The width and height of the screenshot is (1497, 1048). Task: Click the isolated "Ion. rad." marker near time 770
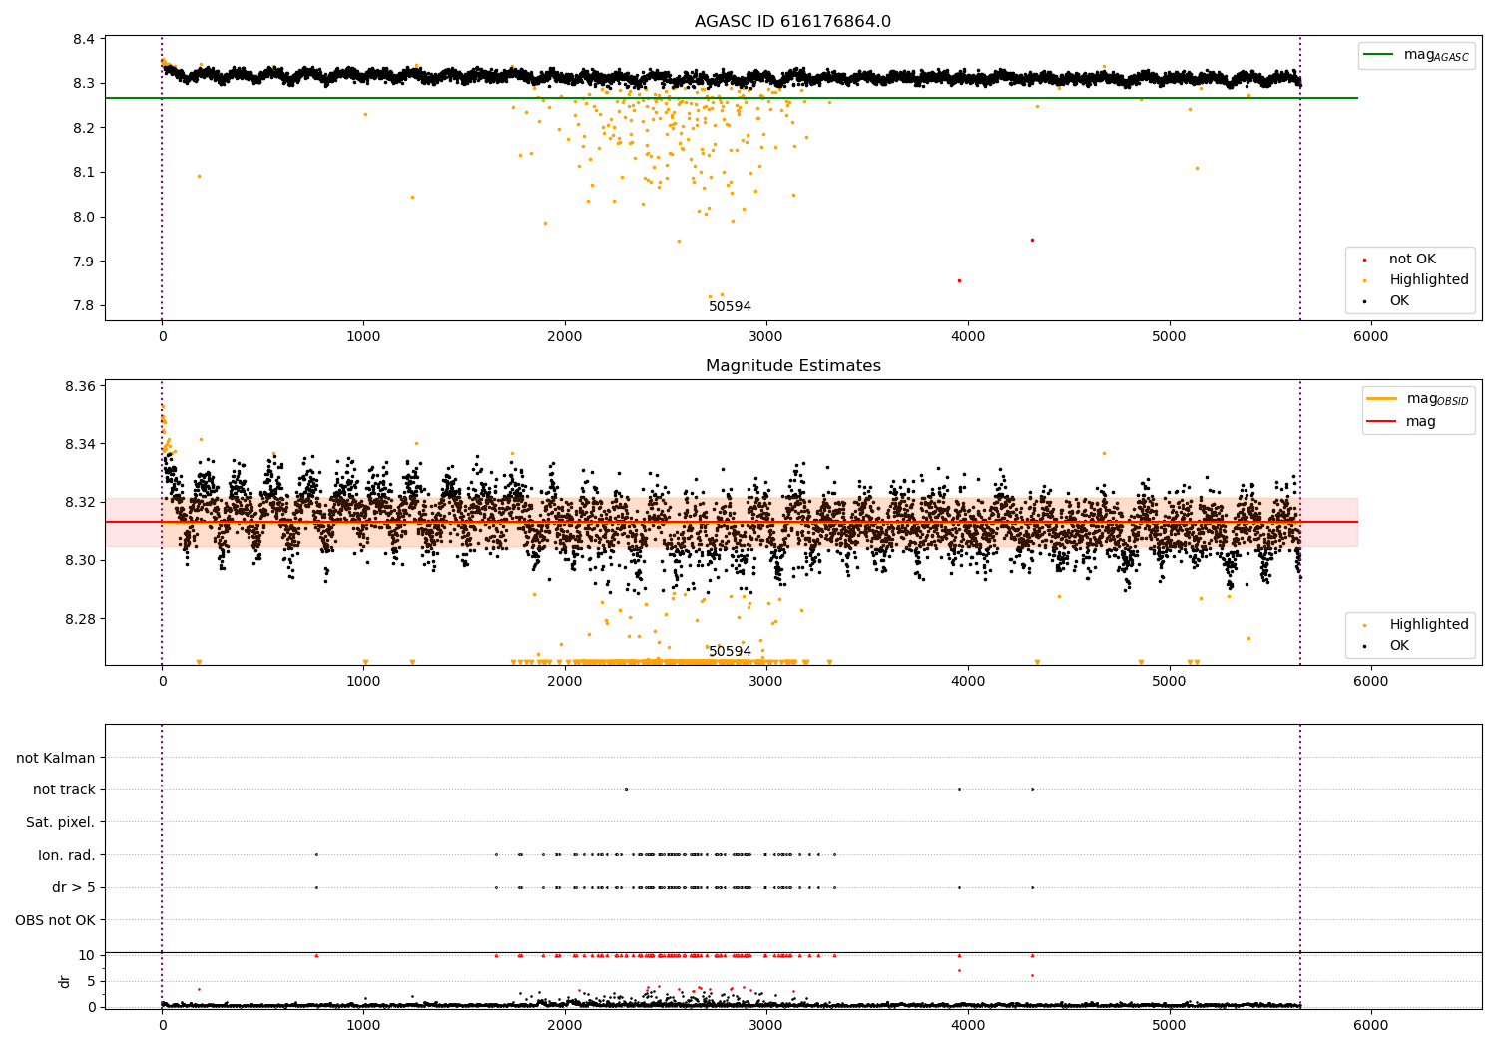click(316, 854)
